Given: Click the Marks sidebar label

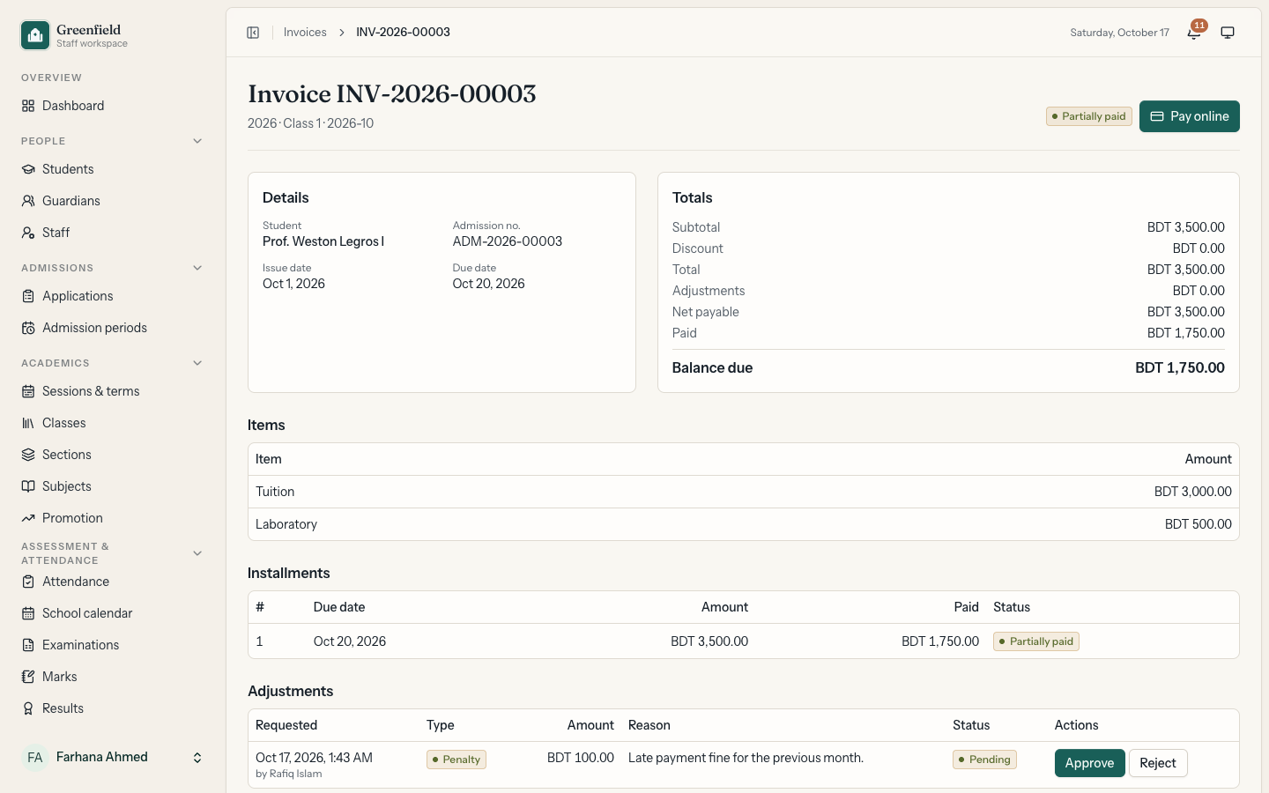Looking at the screenshot, I should (60, 677).
